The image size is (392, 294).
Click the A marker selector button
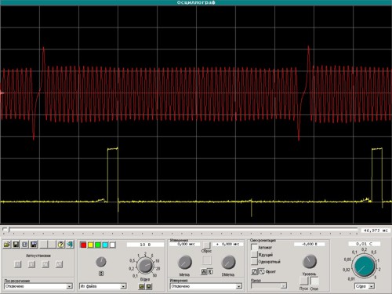coord(204,272)
